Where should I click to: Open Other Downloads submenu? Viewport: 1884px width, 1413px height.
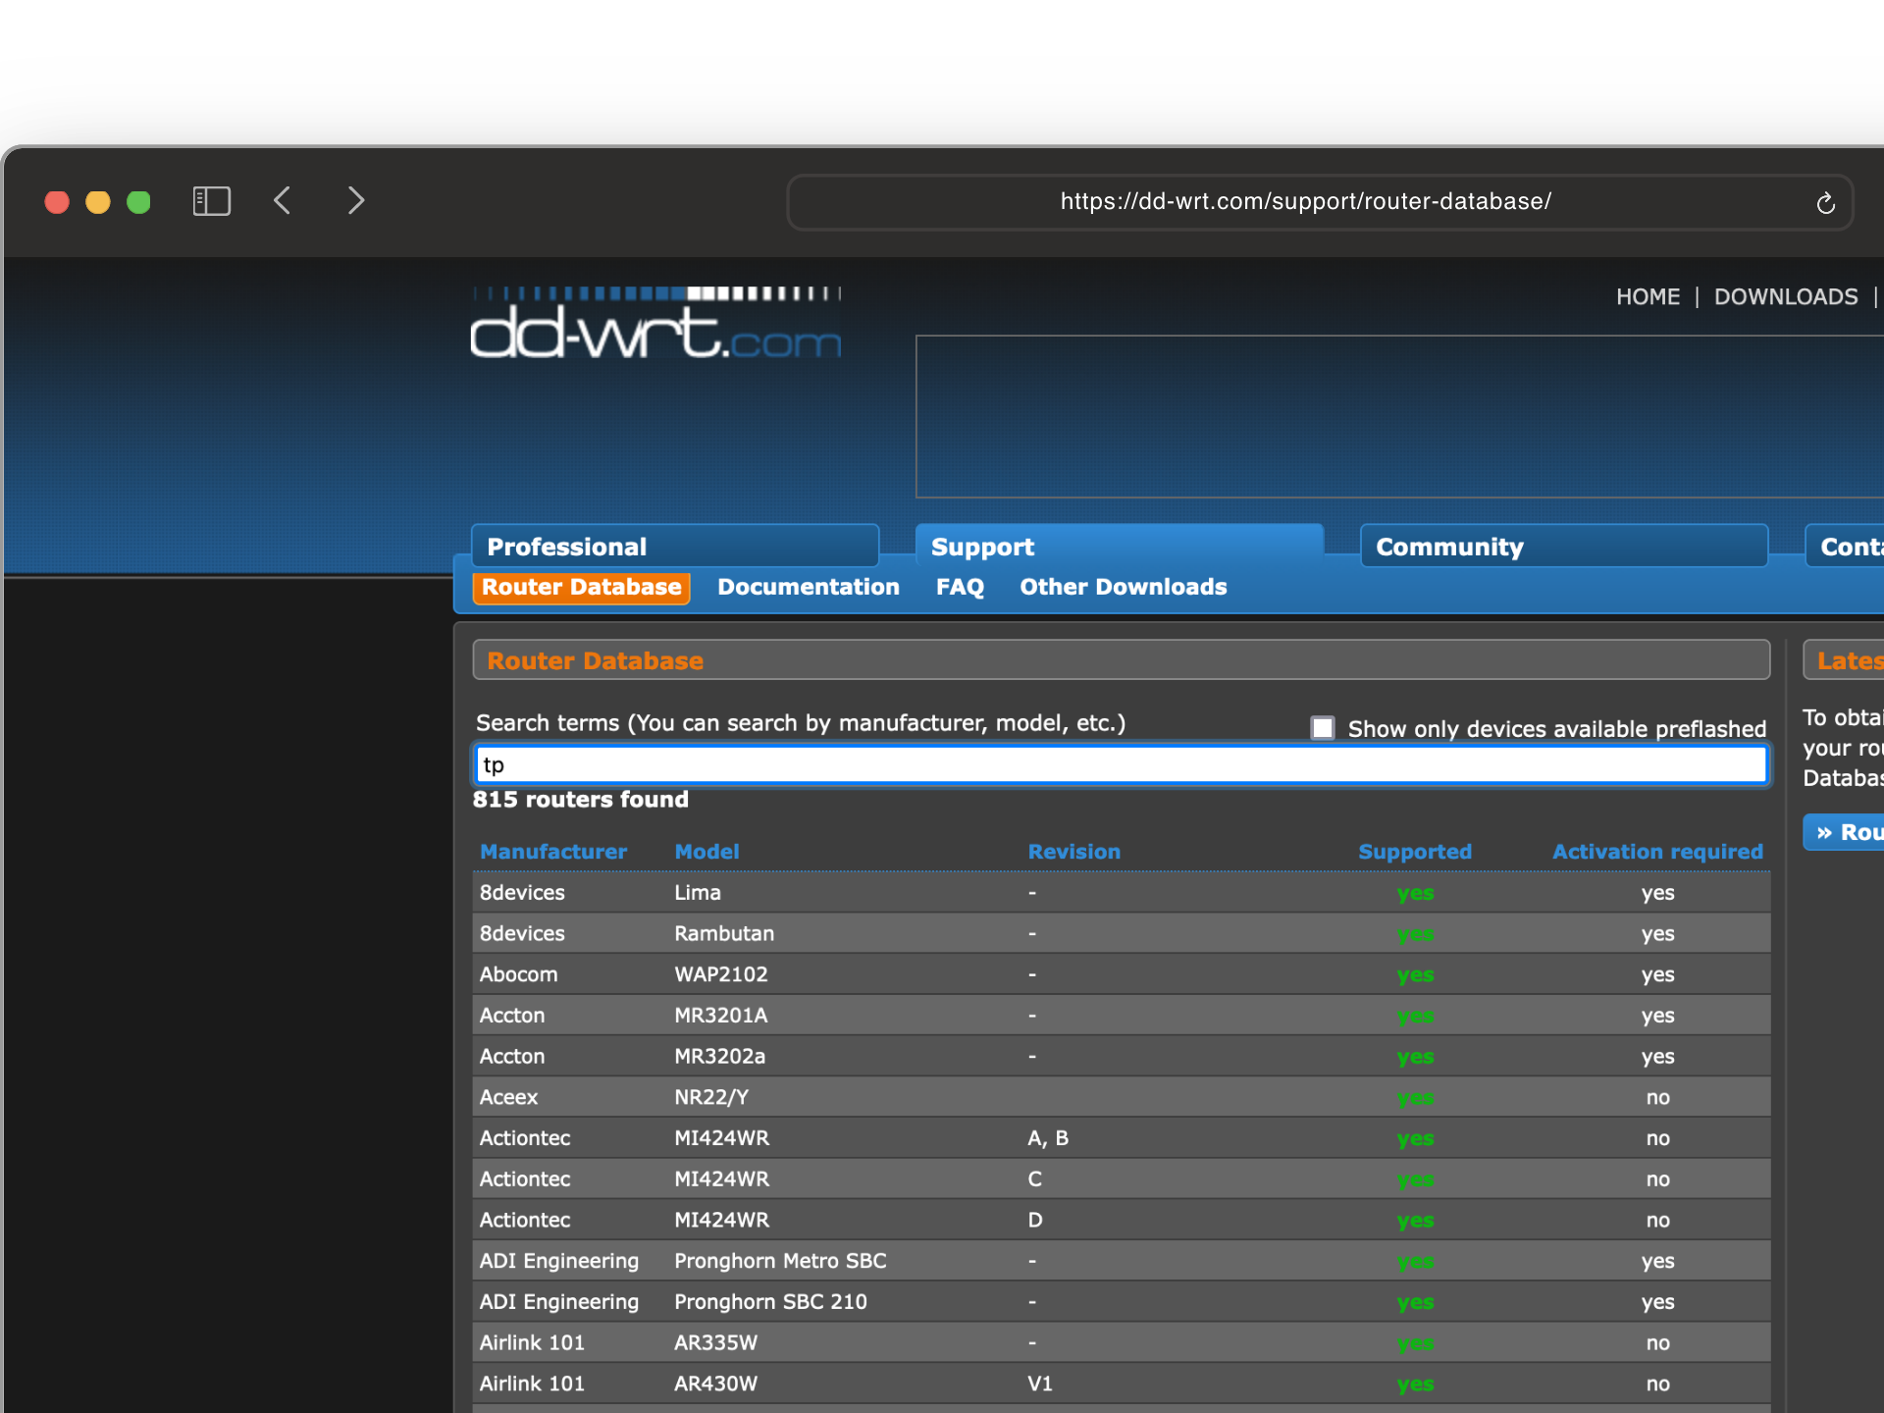[1123, 587]
